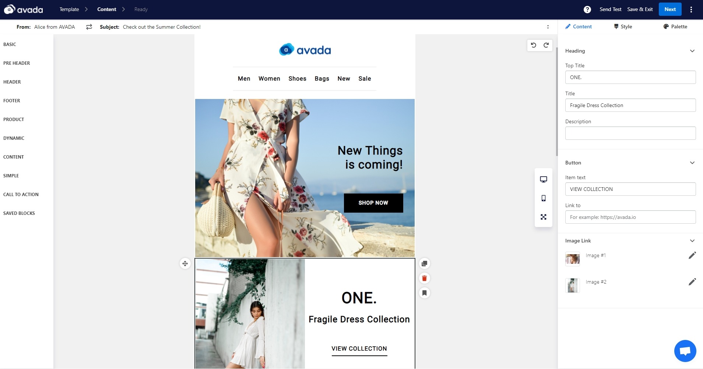This screenshot has height=369, width=703.
Task: Collapse the Button section
Action: (x=692, y=163)
